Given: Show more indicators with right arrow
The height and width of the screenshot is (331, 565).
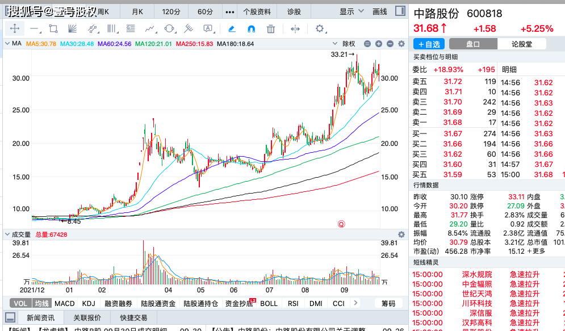Looking at the screenshot, I should tap(355, 303).
